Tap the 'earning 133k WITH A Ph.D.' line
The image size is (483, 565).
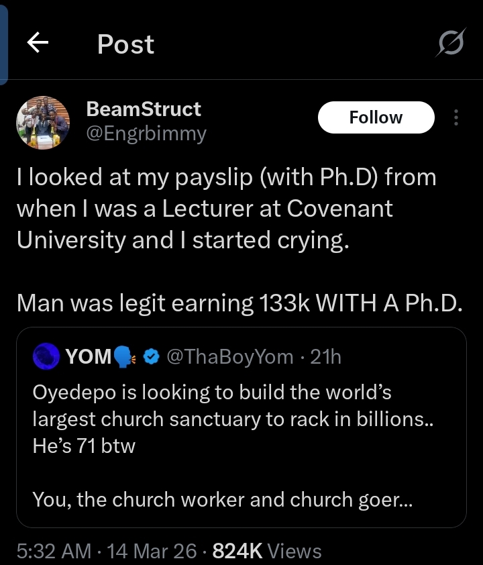point(239,303)
